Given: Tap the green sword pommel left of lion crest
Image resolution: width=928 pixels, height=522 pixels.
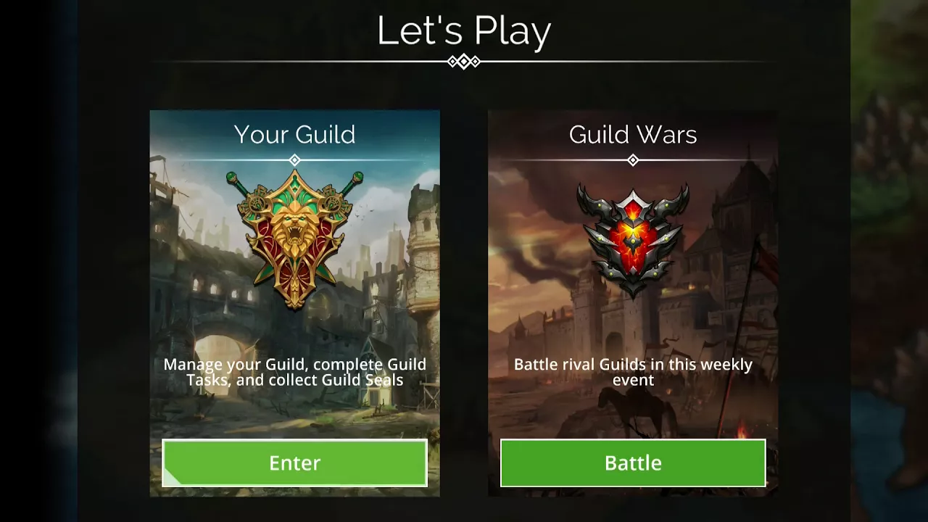Looking at the screenshot, I should click(x=233, y=177).
